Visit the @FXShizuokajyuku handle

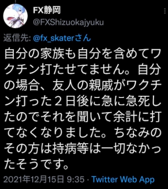tap(68, 22)
